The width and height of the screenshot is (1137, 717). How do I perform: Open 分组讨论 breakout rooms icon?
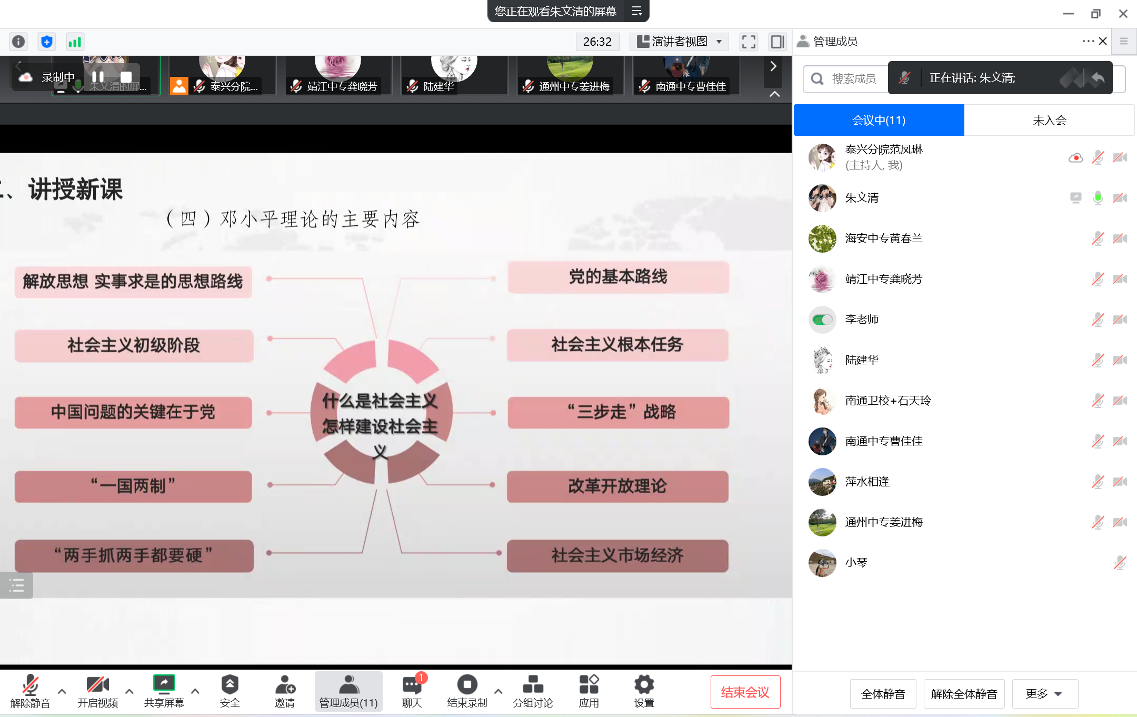point(533,685)
